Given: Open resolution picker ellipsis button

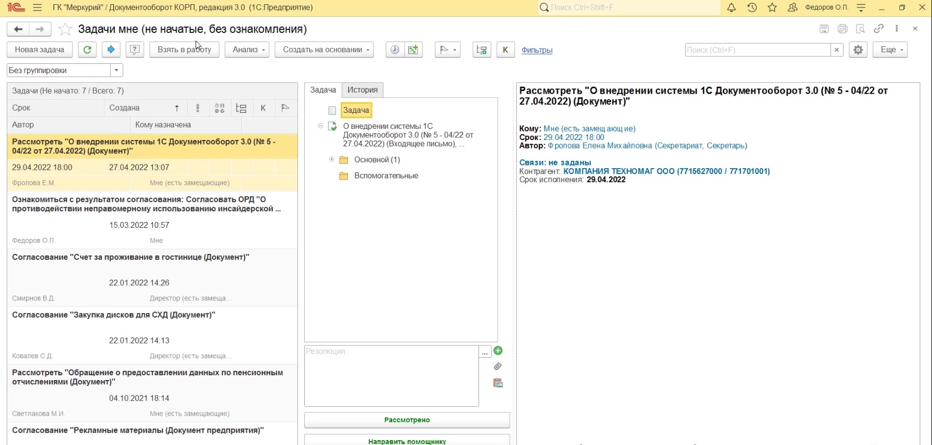Looking at the screenshot, I should pos(485,352).
